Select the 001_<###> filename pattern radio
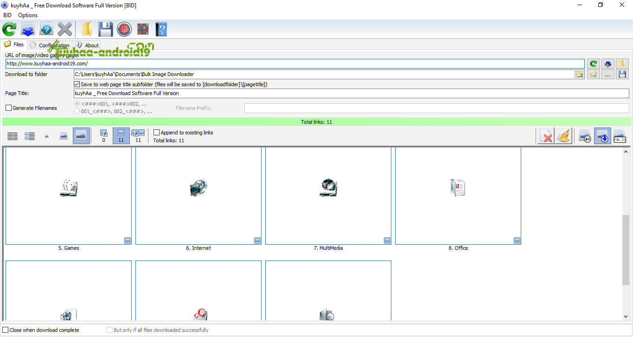The image size is (633, 337). click(77, 111)
